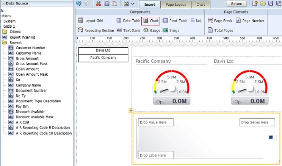Select the Do Ty field
The image size is (282, 166).
click(x=17, y=96)
